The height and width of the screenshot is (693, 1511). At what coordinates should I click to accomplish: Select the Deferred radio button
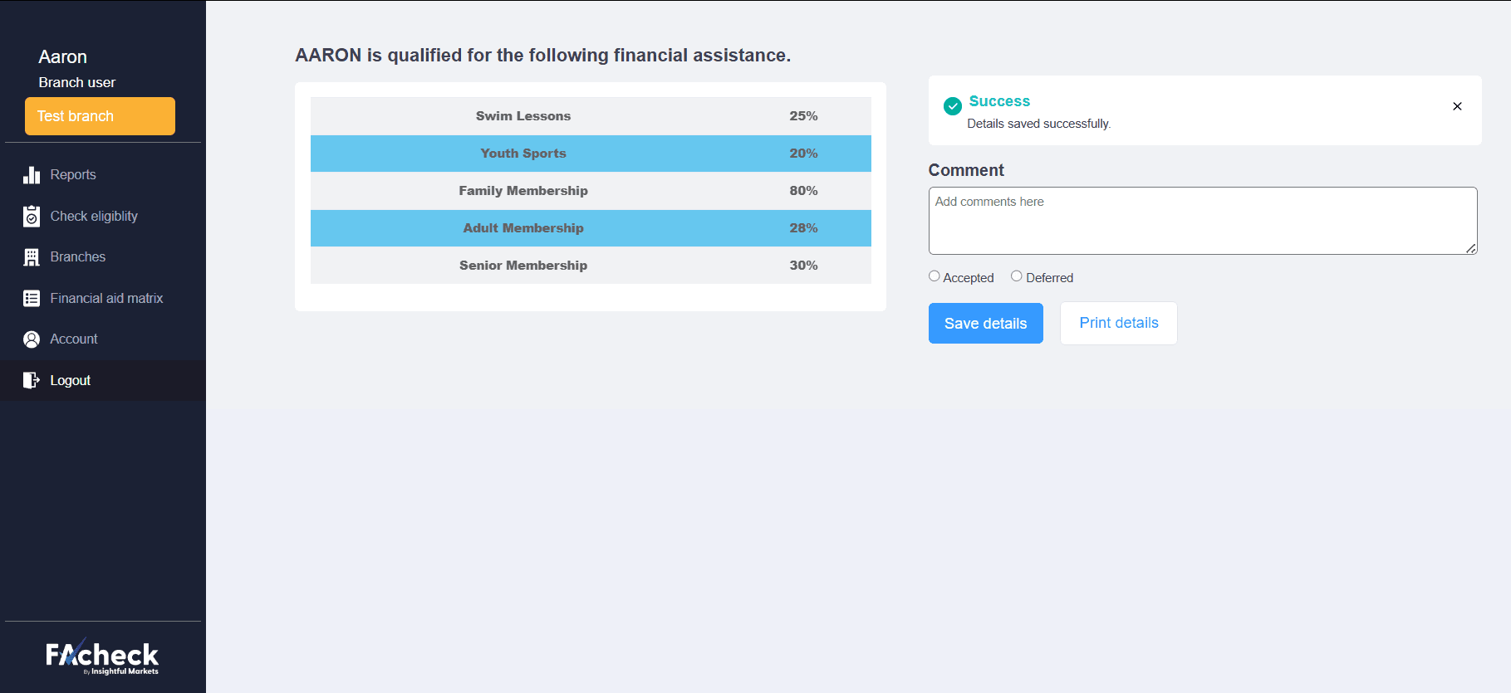[x=1017, y=276]
